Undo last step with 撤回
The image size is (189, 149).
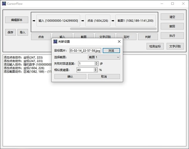[172, 26]
